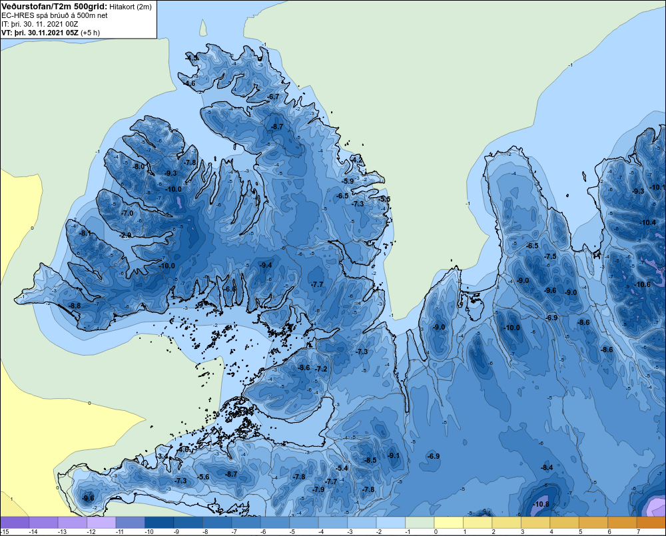Click the legend swatch between 4 and 5
This screenshot has width=666, height=536.
click(565, 523)
